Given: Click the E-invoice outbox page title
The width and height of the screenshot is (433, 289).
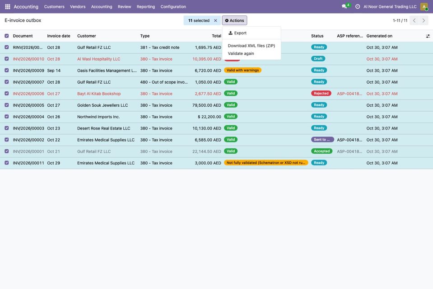Looking at the screenshot, I should tap(23, 20).
